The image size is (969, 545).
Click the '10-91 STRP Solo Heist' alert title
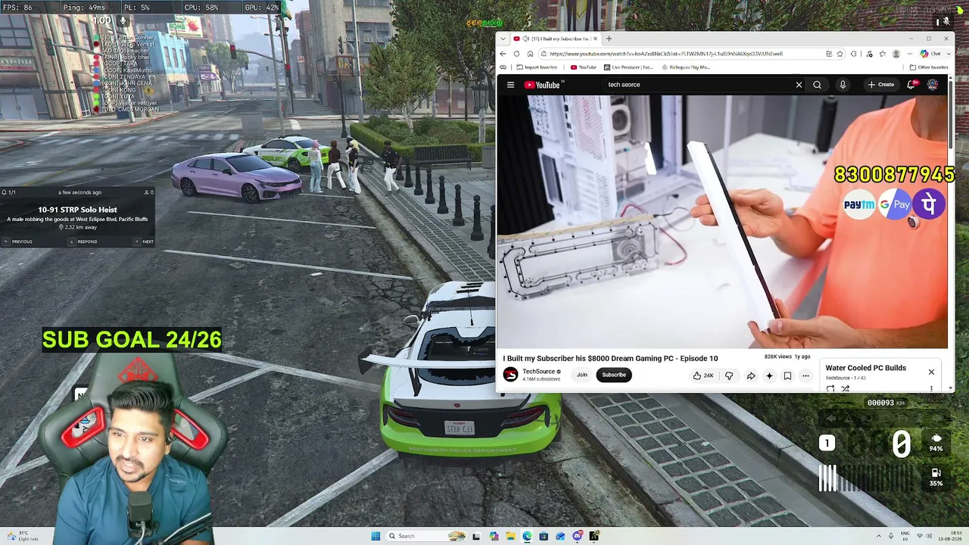[x=78, y=210]
